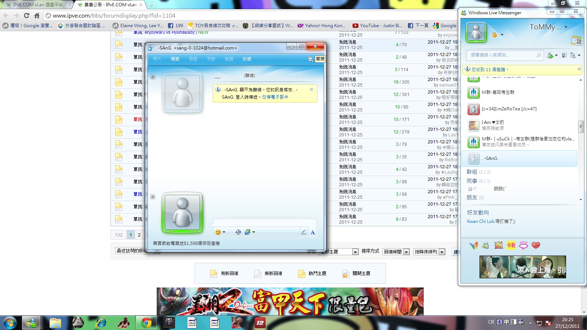Click the 您收到 11 個邀請 link
587x330 pixels.
pyautogui.click(x=488, y=69)
